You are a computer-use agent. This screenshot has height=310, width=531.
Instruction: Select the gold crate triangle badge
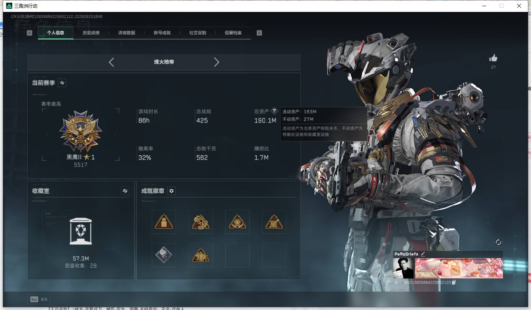tap(164, 222)
